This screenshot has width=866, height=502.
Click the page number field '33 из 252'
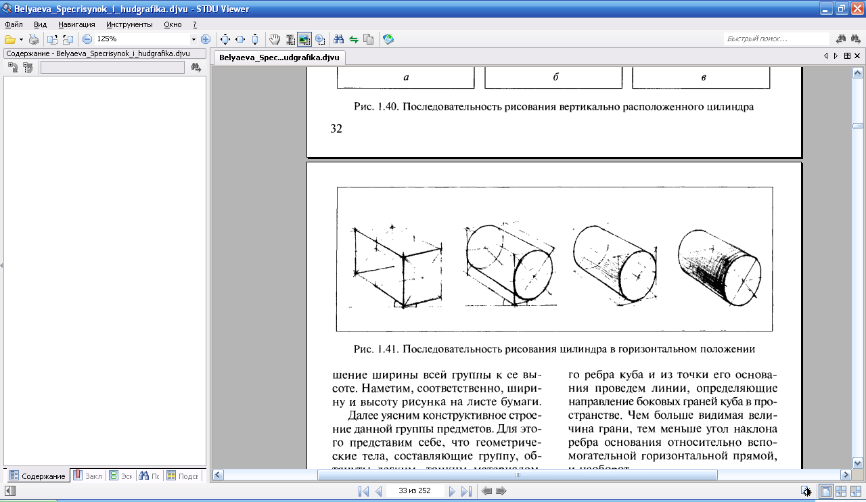415,491
